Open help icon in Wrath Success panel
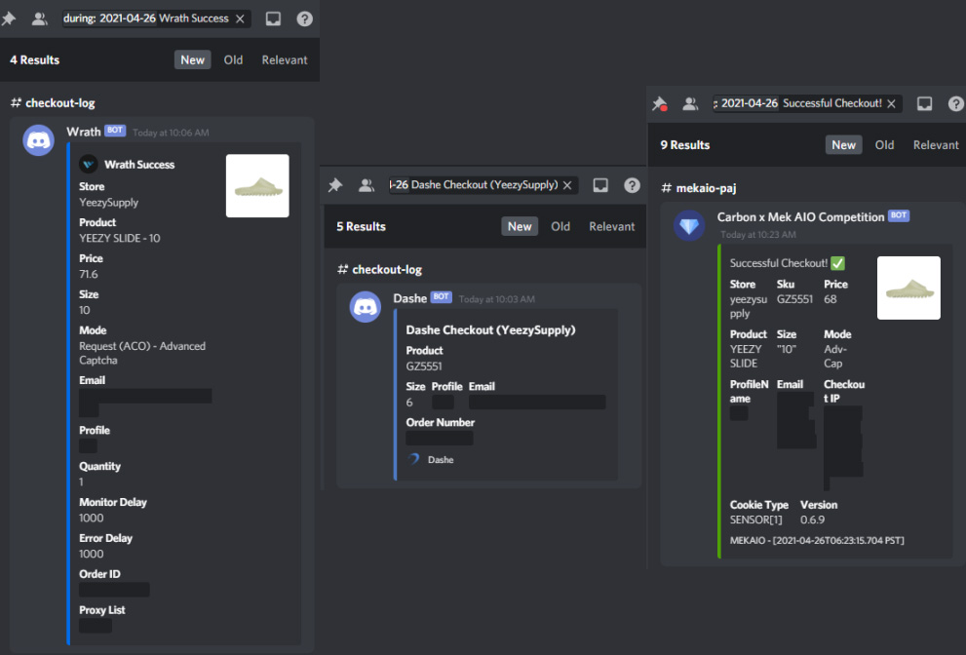 coord(304,19)
